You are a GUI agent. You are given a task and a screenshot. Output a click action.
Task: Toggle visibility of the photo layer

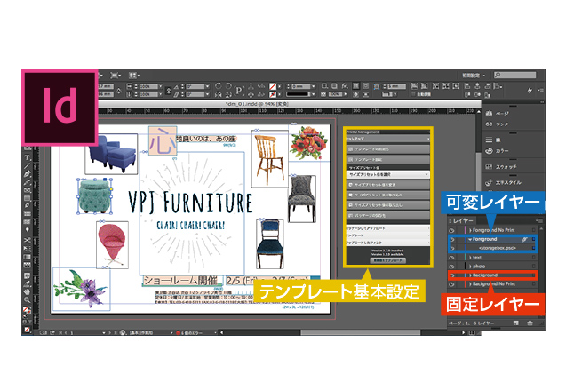coord(451,267)
